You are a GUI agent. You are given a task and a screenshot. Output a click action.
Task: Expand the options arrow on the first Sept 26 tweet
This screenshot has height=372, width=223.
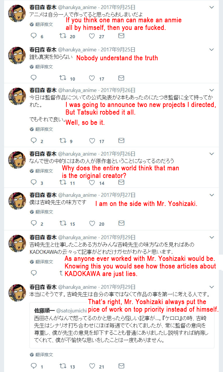pos(212,90)
